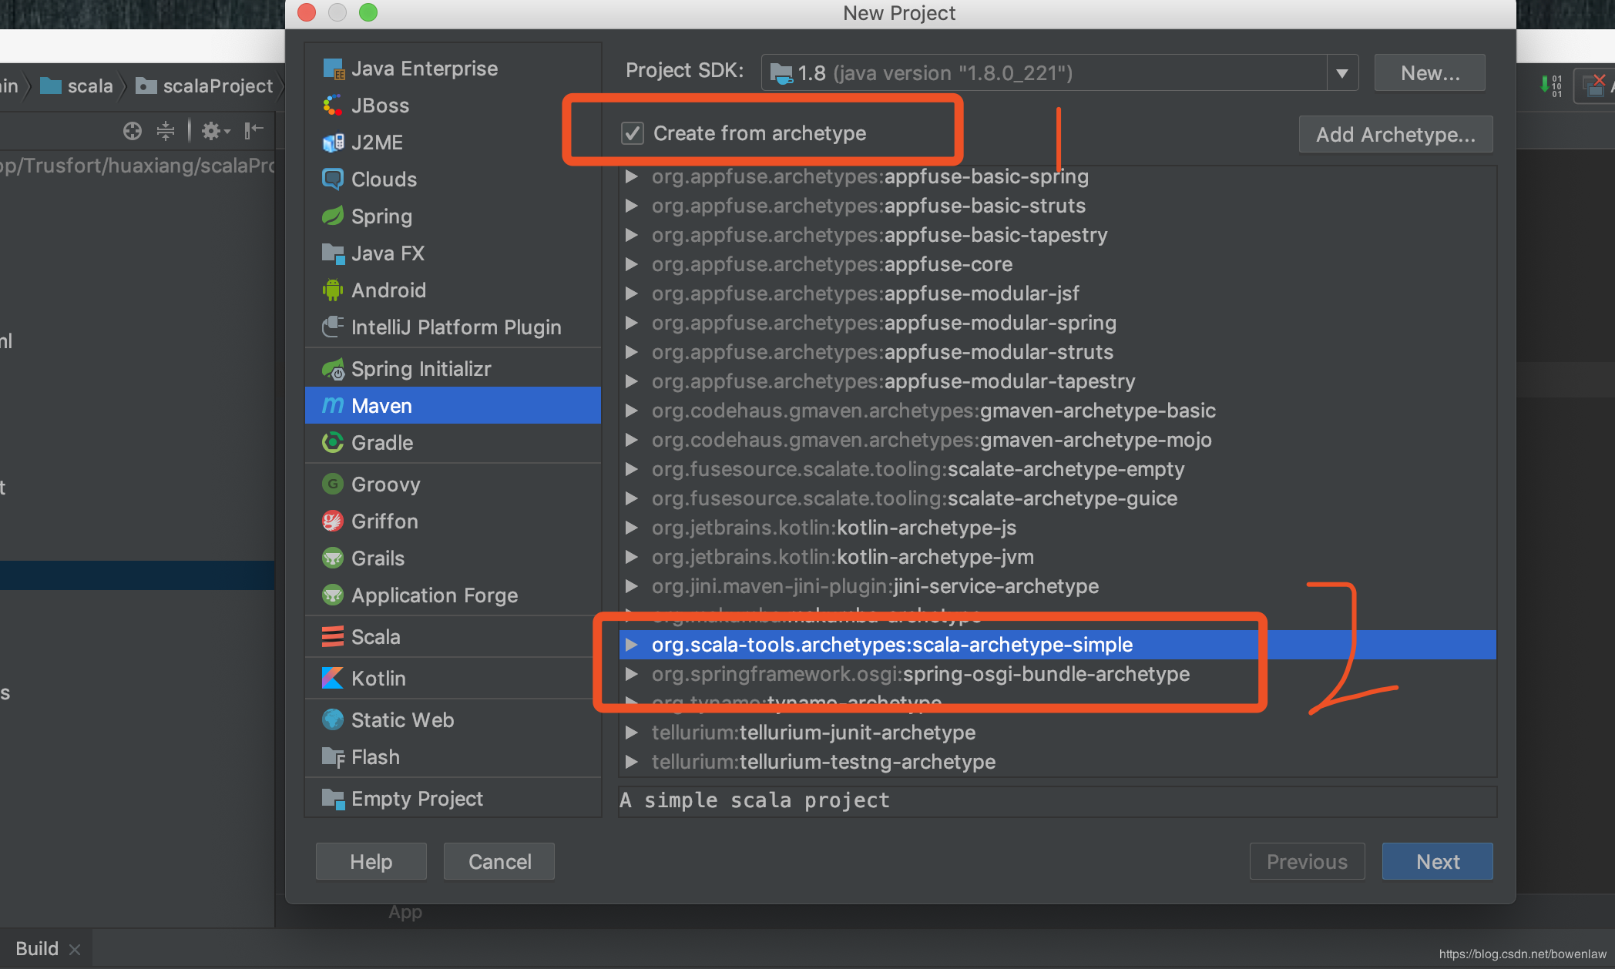Select the Scala red bars icon

[x=333, y=637]
